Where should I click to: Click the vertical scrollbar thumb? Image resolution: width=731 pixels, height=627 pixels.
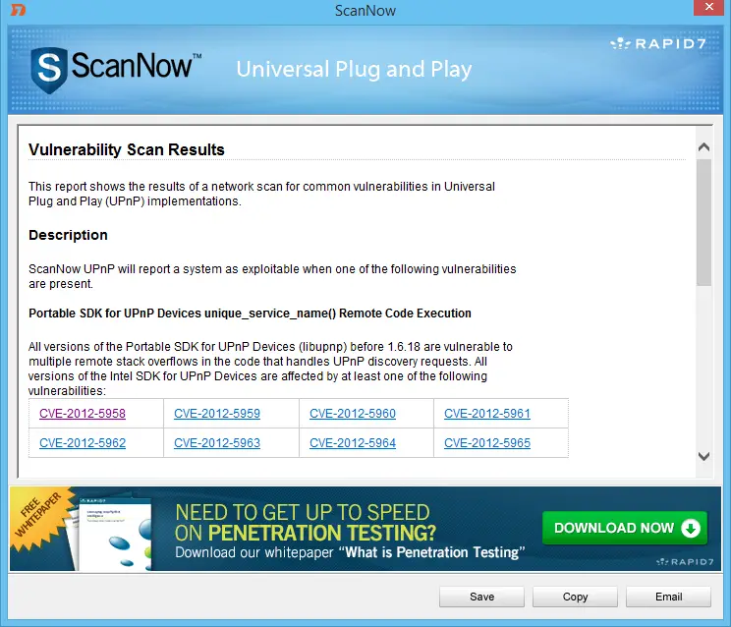pyautogui.click(x=703, y=222)
